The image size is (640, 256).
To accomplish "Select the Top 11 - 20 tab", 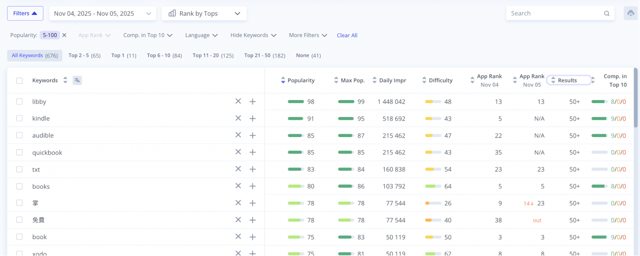I will click(x=213, y=56).
